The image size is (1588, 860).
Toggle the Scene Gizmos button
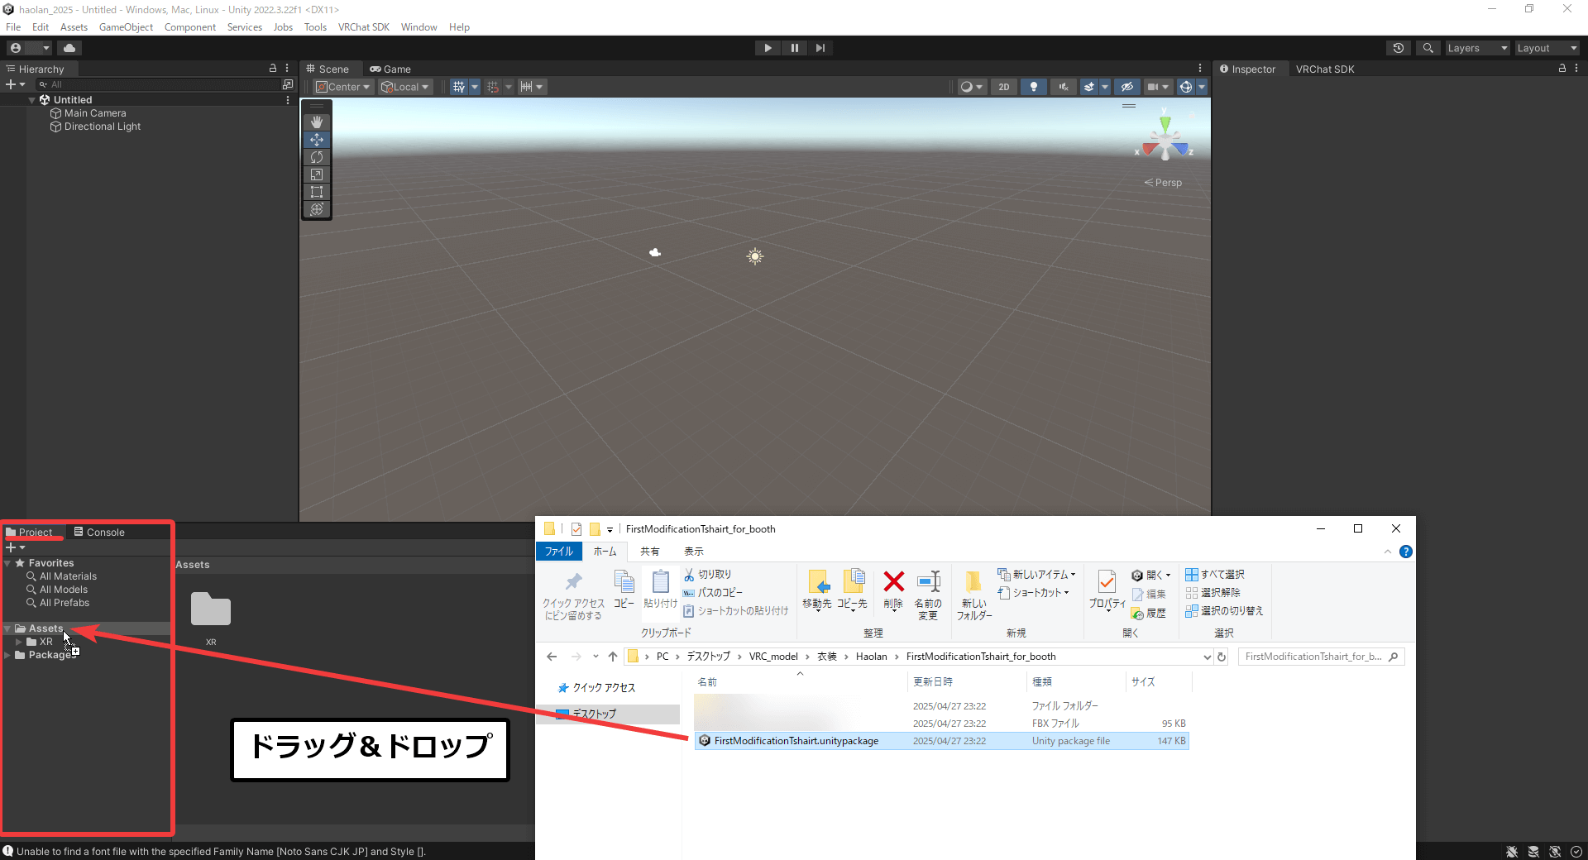(x=1186, y=87)
